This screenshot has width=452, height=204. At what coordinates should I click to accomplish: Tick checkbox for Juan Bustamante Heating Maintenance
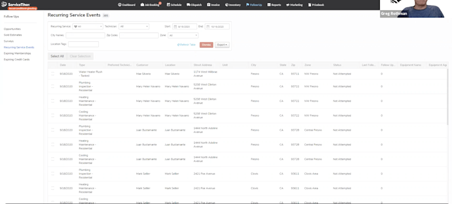(53, 144)
